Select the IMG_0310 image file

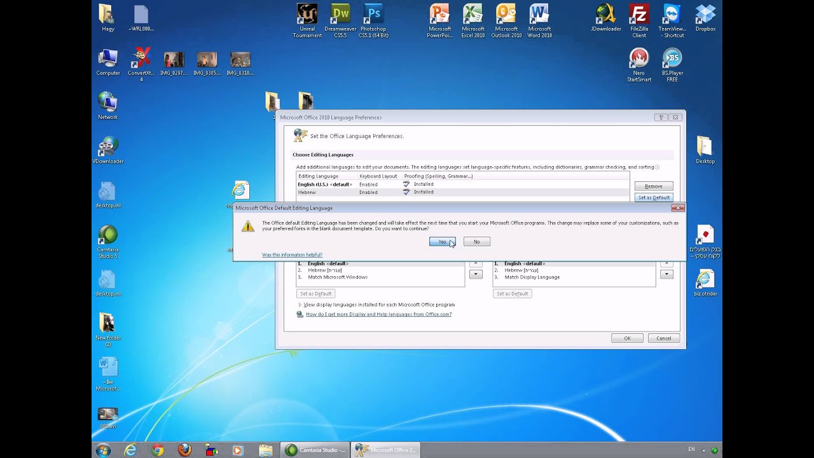pos(240,64)
